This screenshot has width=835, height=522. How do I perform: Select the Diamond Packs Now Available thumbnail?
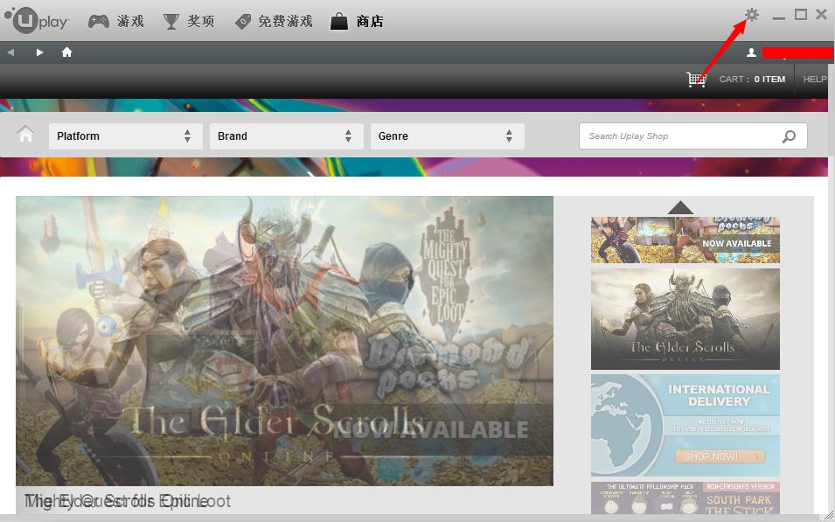click(685, 240)
